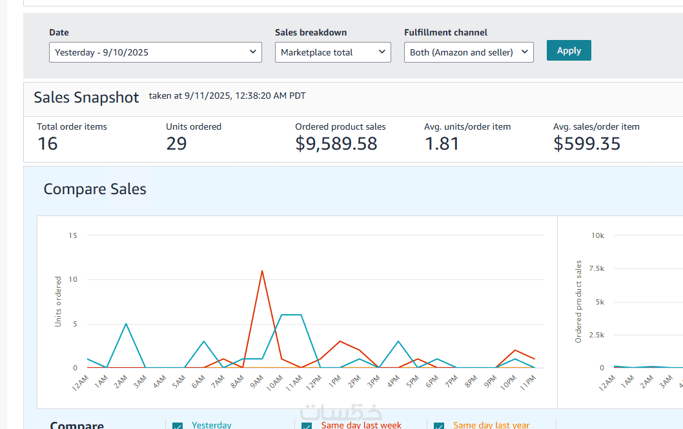683x429 pixels.
Task: Click the Apply button
Action: pos(569,50)
